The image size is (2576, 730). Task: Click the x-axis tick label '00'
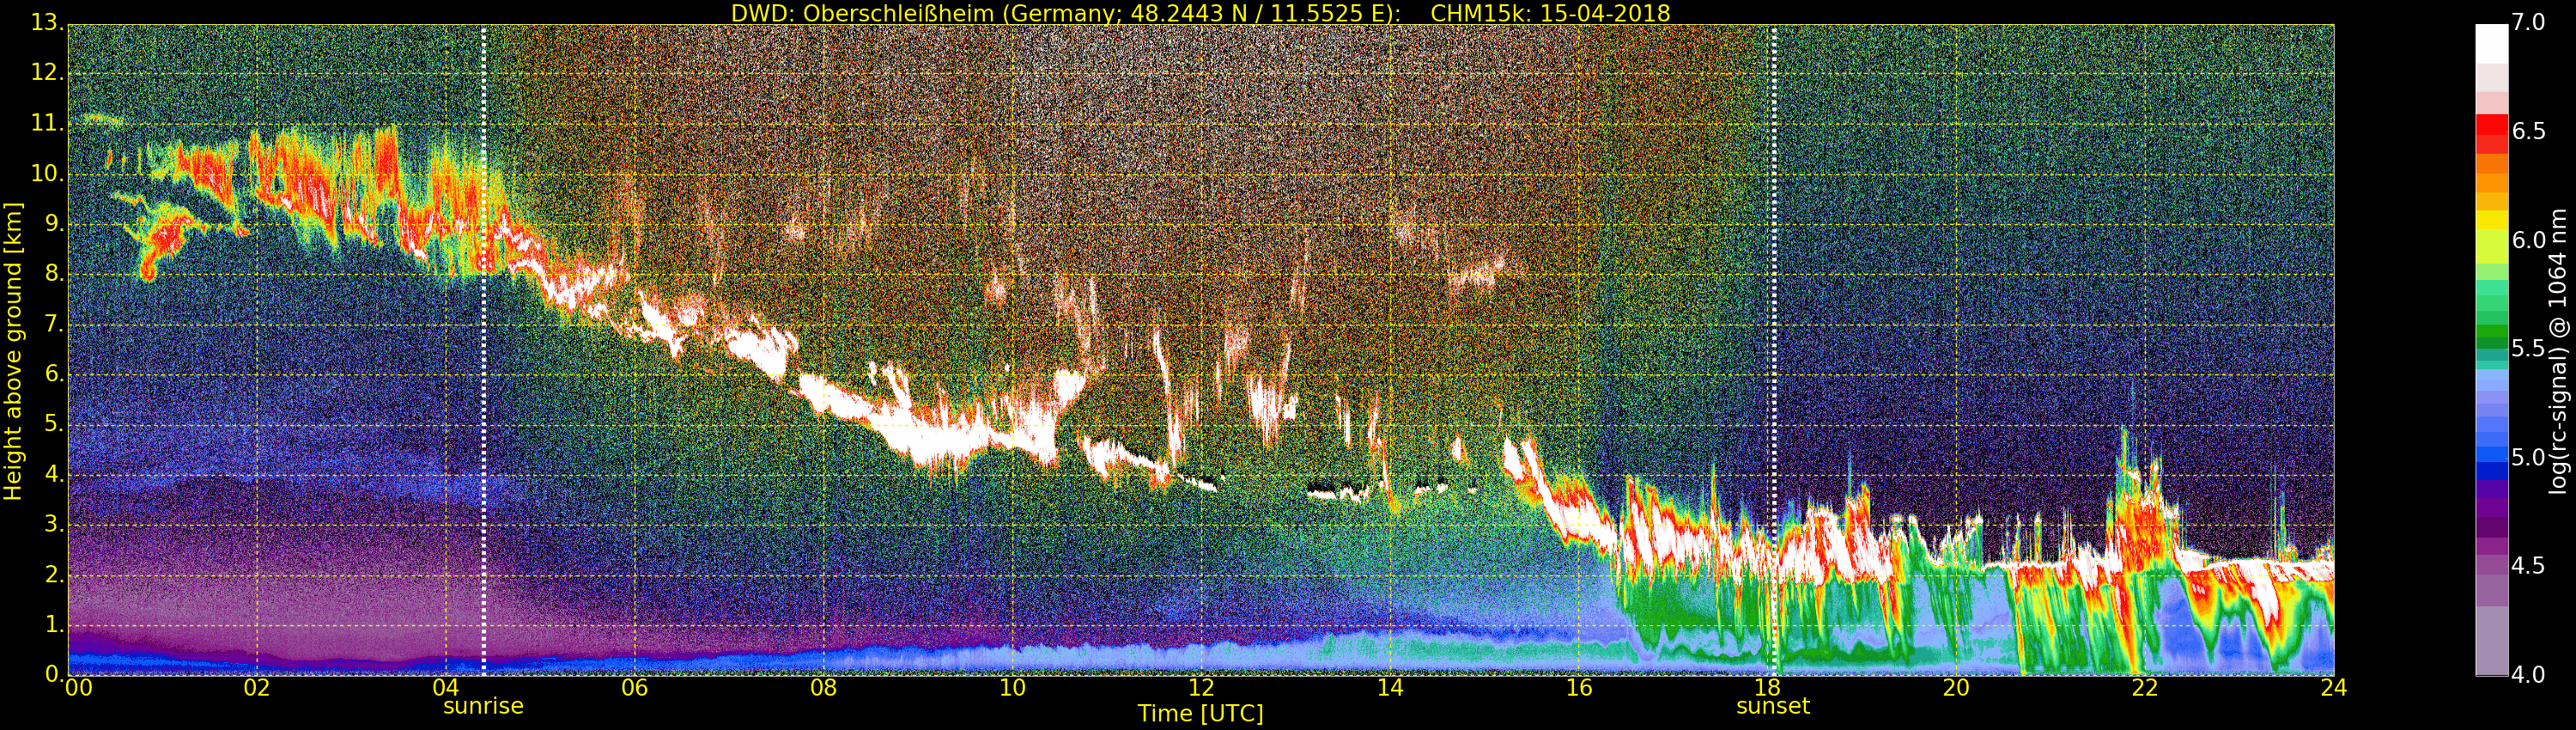click(78, 688)
